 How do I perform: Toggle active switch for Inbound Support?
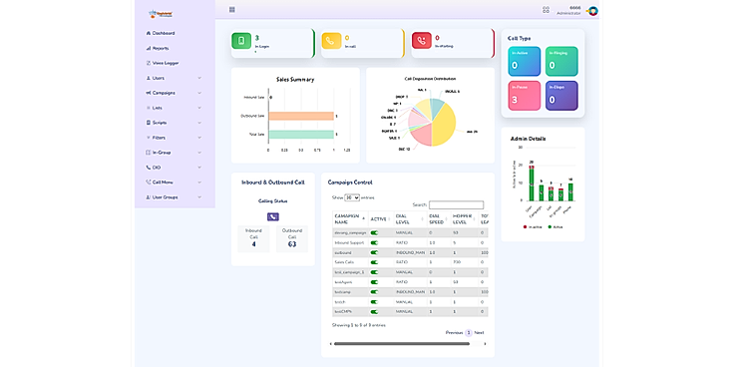[375, 242]
